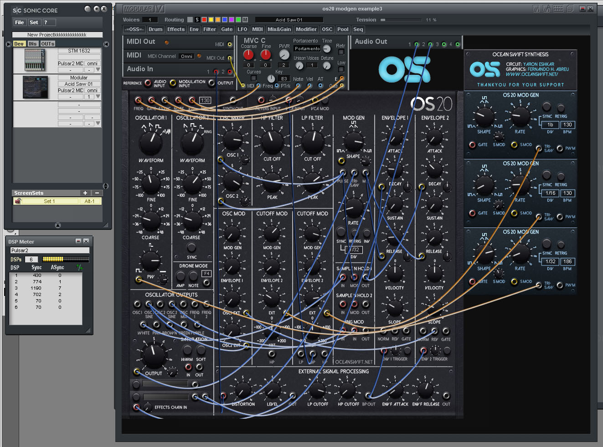This screenshot has height=447, width=603.
Task: Click the LP Cutoff knob in External Signal Processing
Action: point(317,390)
